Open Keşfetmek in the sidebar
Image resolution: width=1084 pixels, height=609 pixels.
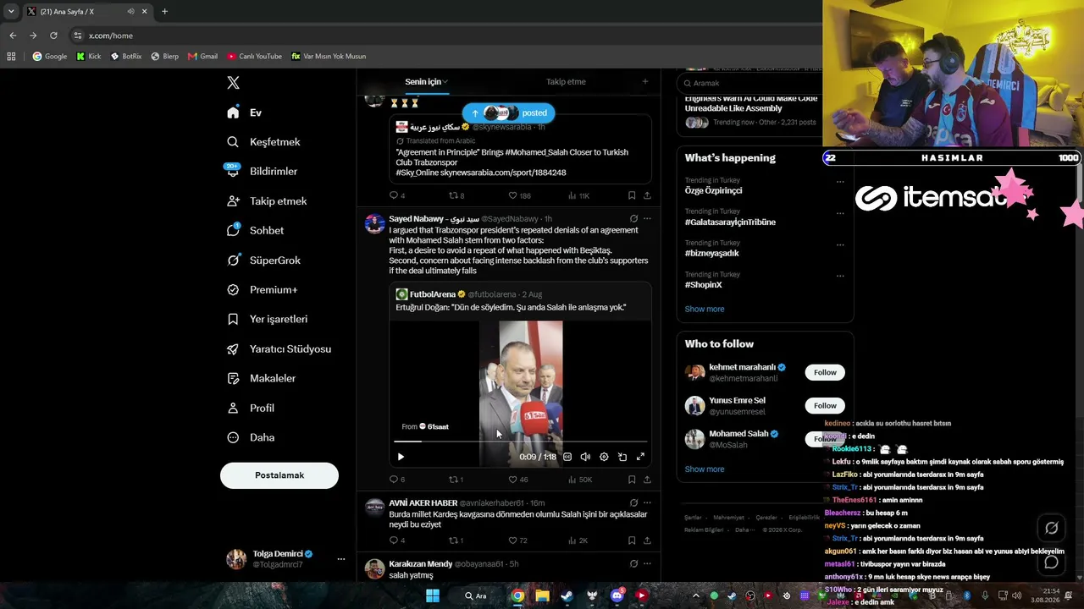coord(263,142)
